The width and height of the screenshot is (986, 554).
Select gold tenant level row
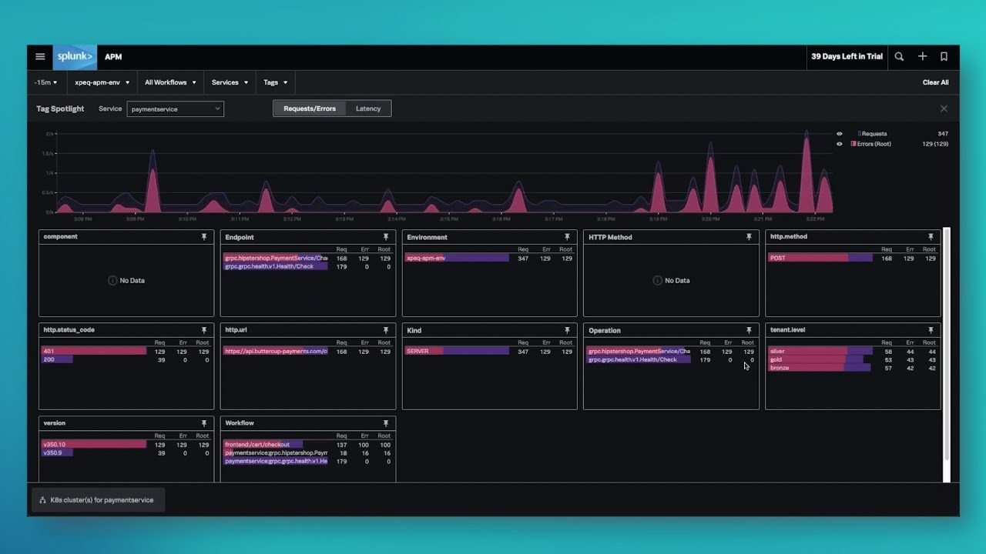tap(853, 359)
